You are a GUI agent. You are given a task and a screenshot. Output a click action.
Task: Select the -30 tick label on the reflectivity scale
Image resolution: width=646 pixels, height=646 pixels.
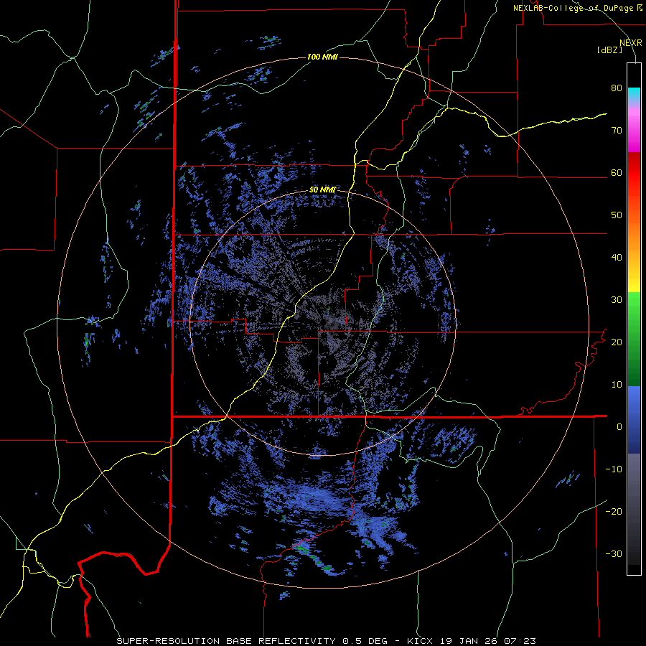click(614, 553)
